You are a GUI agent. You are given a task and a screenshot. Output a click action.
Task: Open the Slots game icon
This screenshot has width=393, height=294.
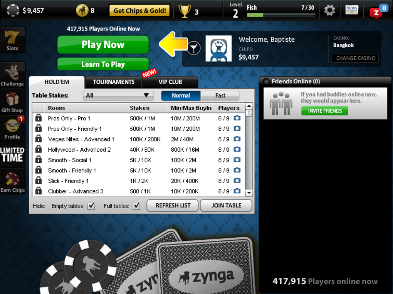point(12,40)
